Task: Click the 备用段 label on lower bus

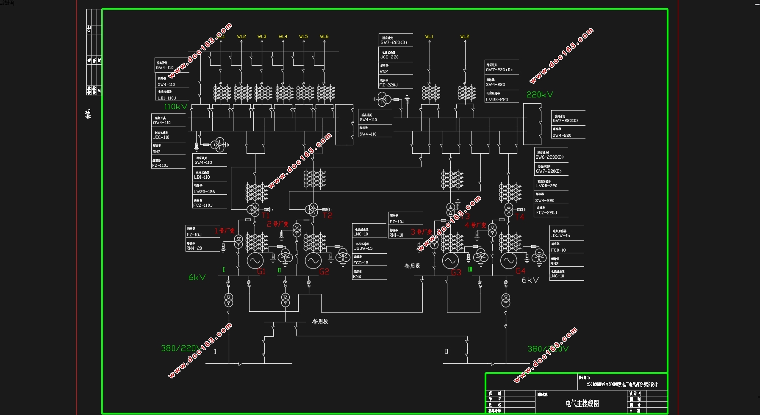Action: [320, 322]
